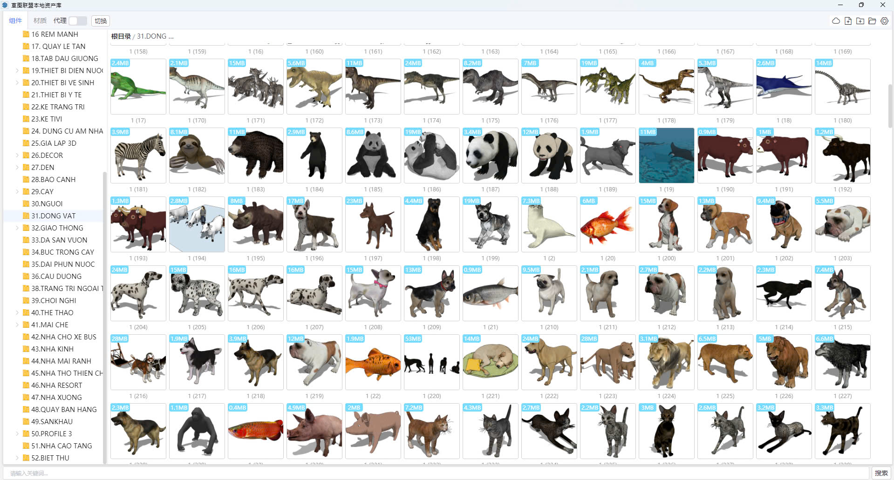
Task: Toggle the 代理 proxy switch
Action: 77,21
